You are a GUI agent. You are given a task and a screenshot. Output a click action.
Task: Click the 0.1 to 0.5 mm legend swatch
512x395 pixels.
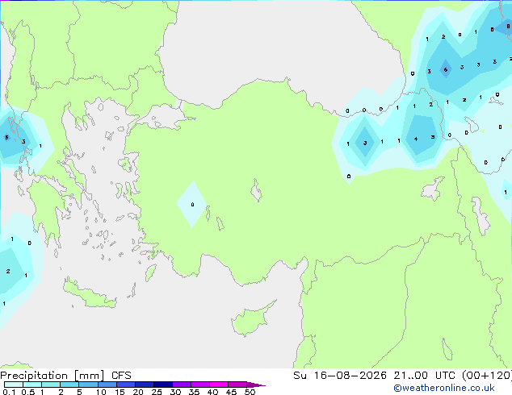[14, 385]
